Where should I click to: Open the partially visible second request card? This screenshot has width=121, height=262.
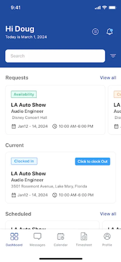[115, 110]
